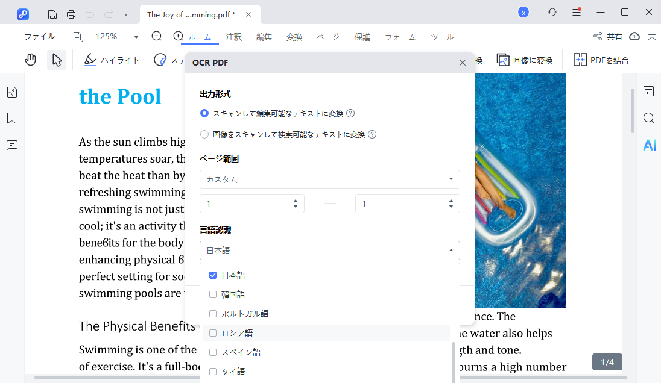Enable the 韓国語 language checkbox
The image size is (661, 383).
point(213,294)
